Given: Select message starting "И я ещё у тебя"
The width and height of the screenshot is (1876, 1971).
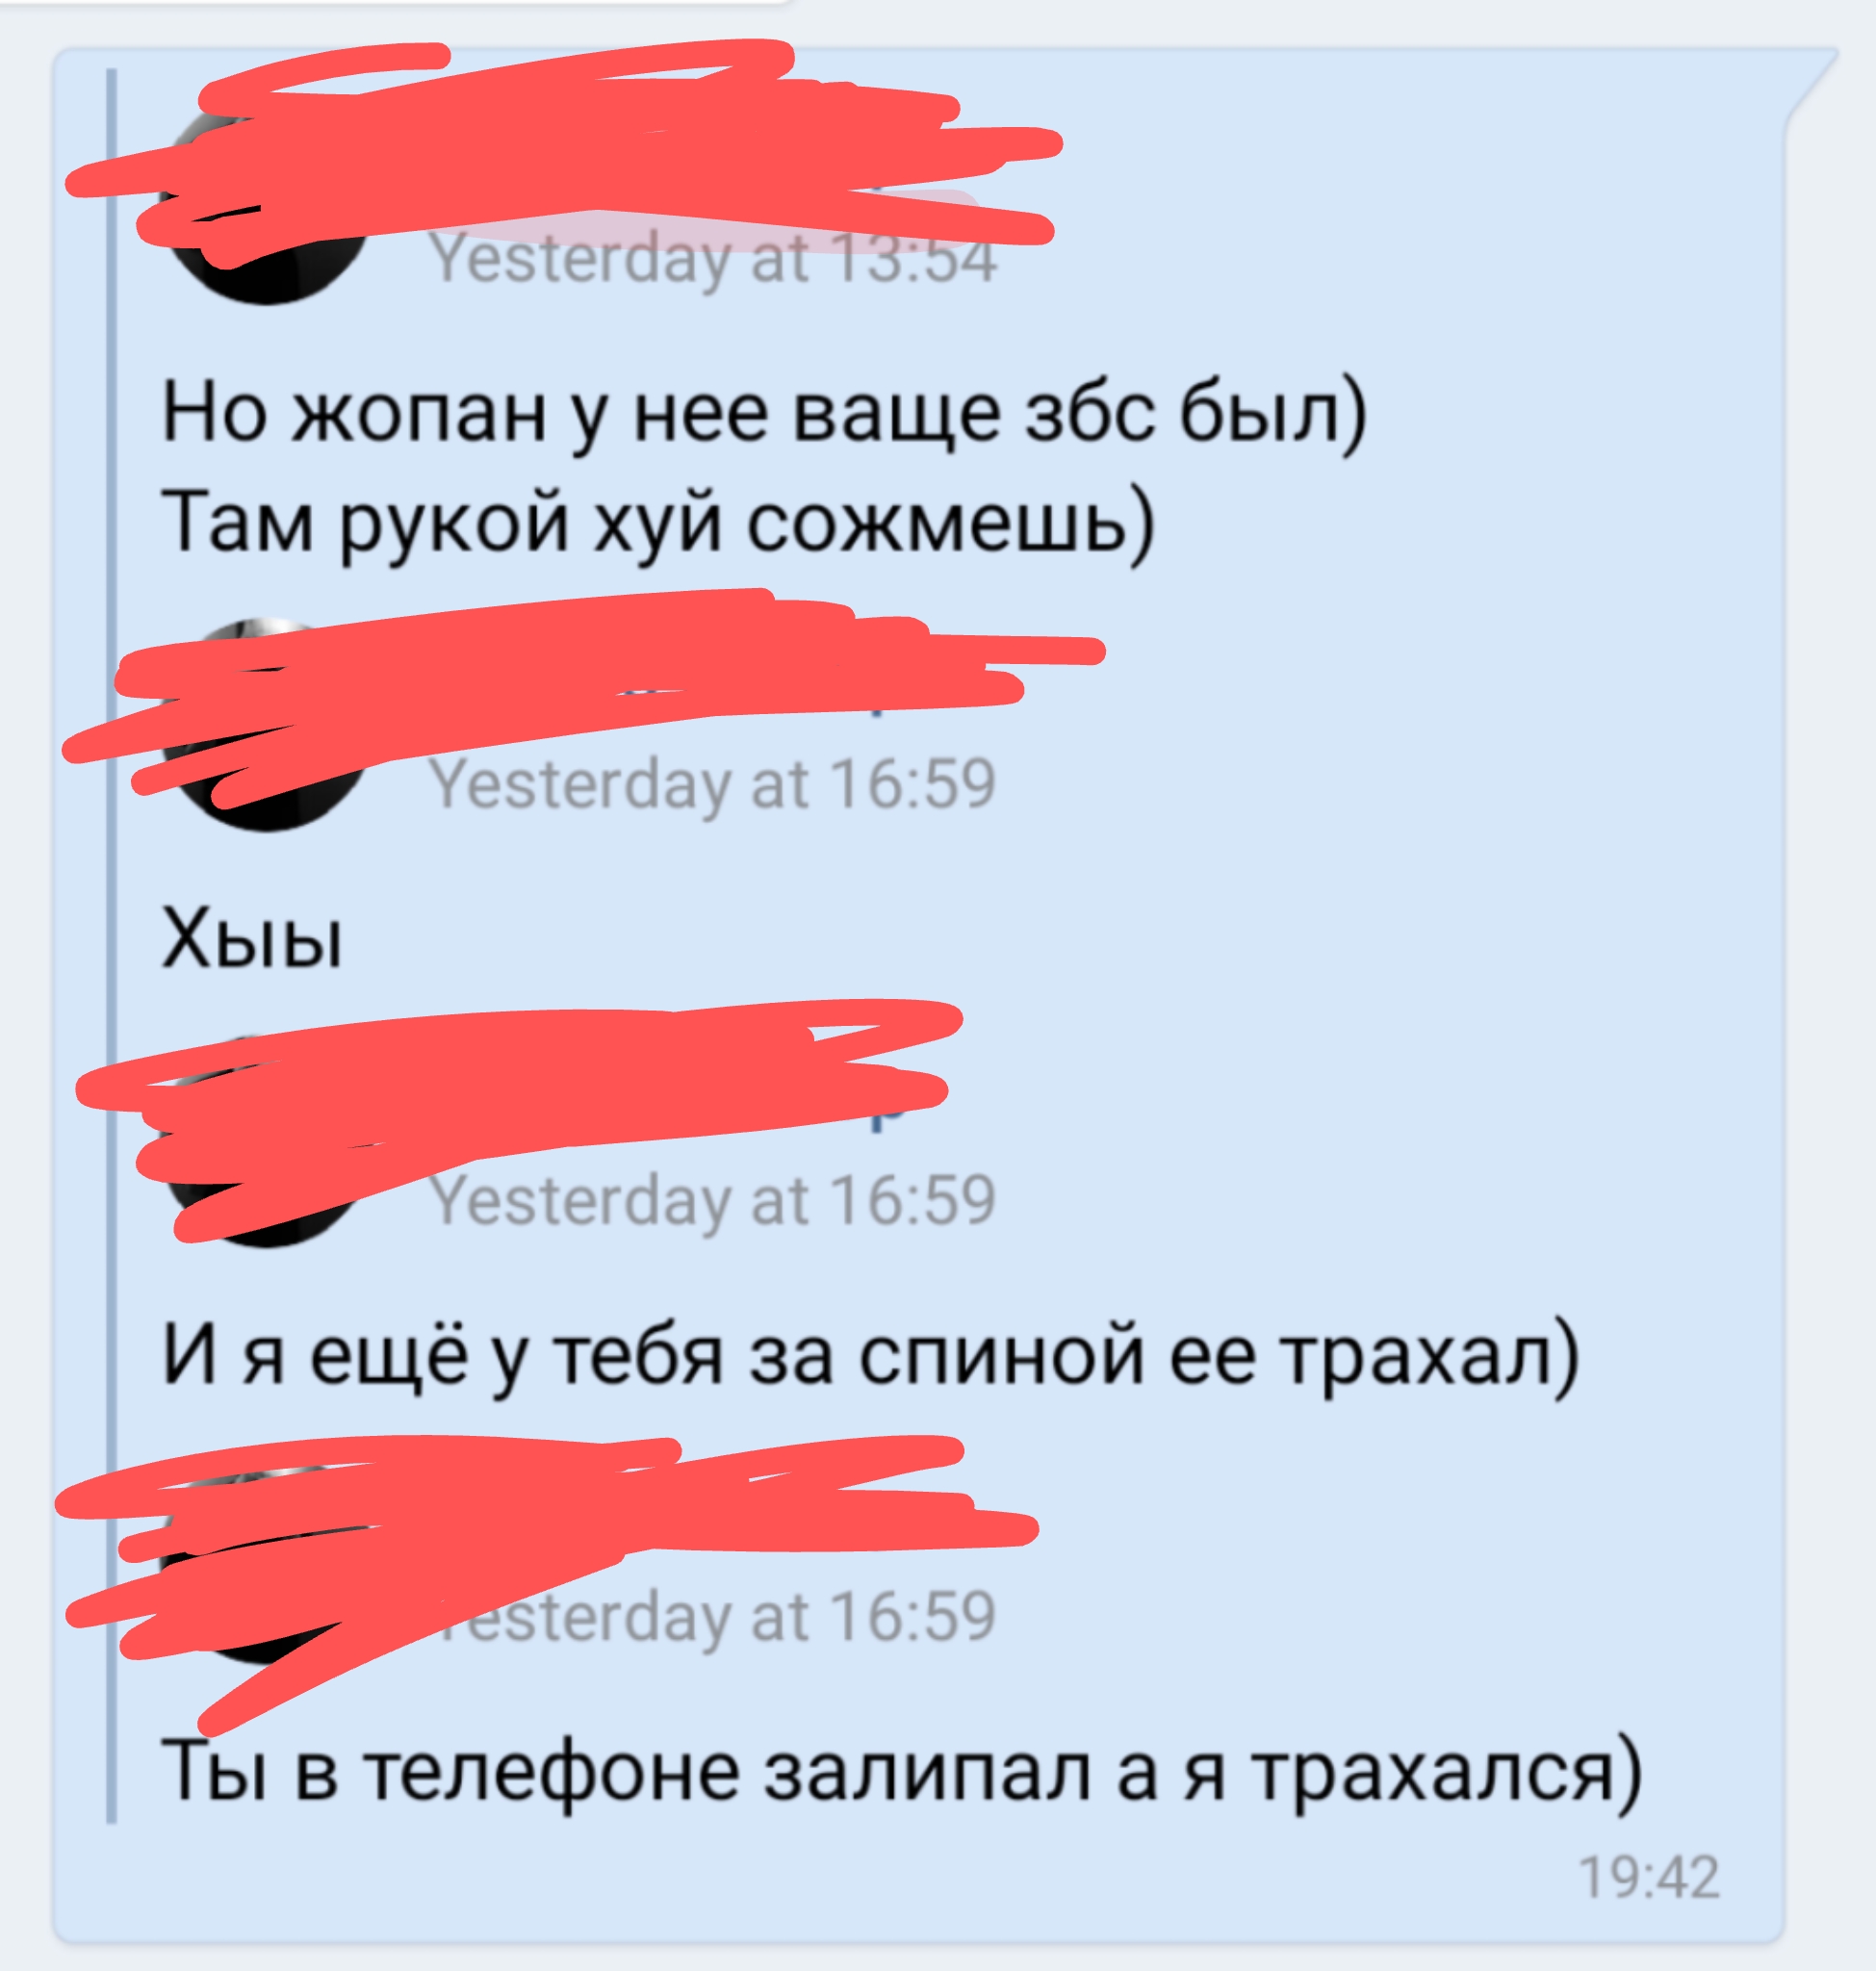Looking at the screenshot, I should (x=869, y=1357).
